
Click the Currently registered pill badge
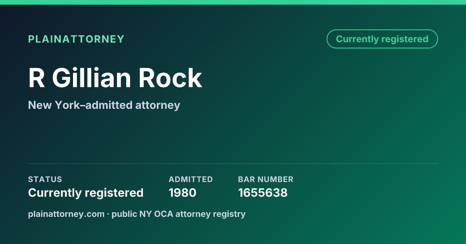click(x=382, y=39)
